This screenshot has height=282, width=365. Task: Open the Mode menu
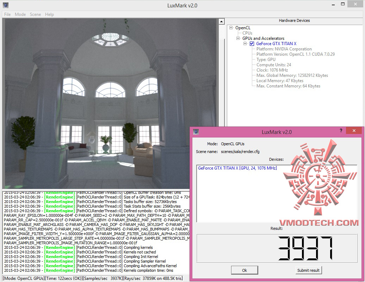point(20,14)
